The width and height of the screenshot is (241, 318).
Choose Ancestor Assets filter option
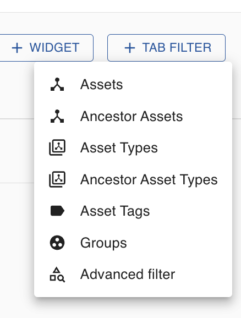click(x=133, y=116)
